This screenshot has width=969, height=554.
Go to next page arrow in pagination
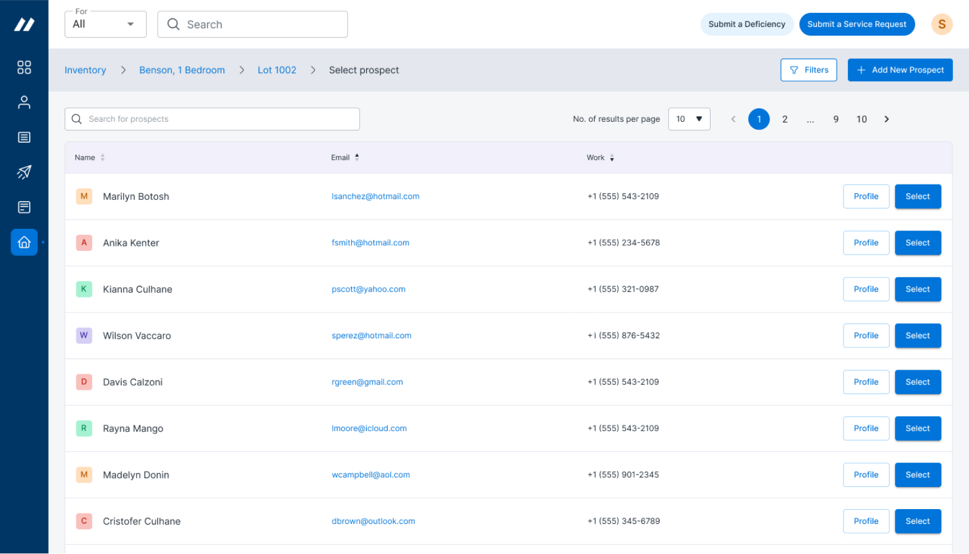pyautogui.click(x=887, y=119)
